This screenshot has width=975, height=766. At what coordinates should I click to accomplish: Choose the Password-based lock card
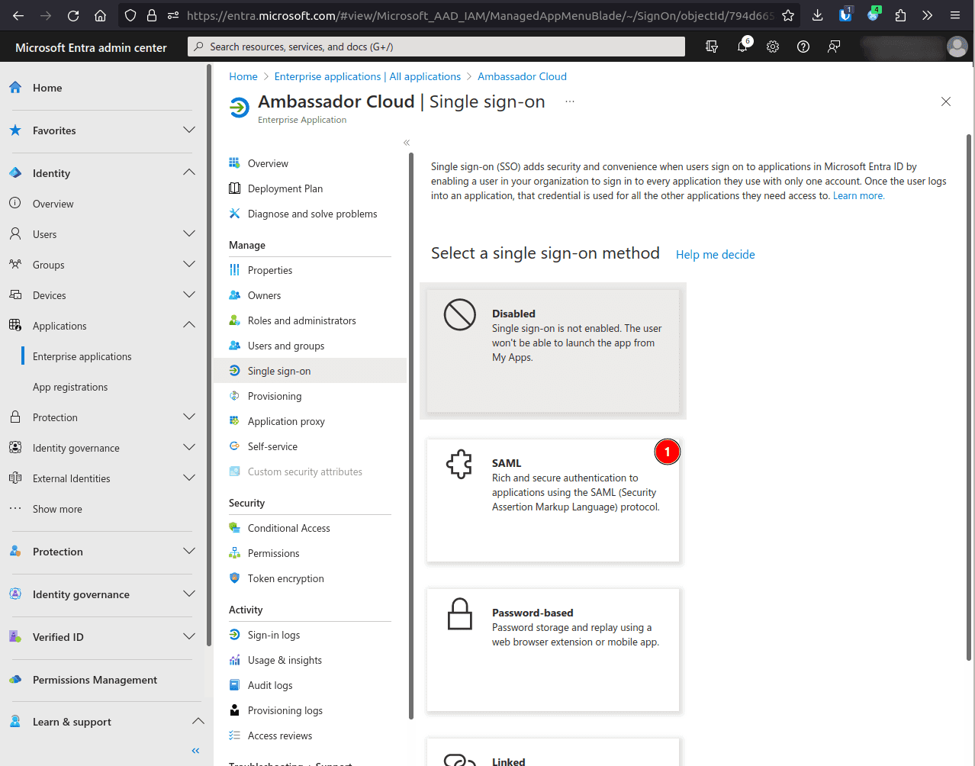click(x=553, y=650)
